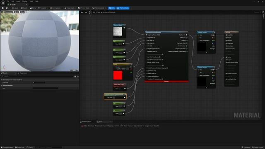Focus the console command input field
This screenshot has width=265, height=149.
[48, 147]
